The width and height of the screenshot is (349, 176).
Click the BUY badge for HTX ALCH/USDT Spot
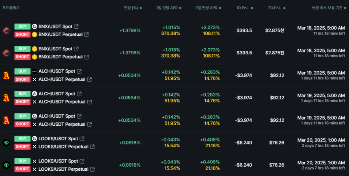coord(22,94)
